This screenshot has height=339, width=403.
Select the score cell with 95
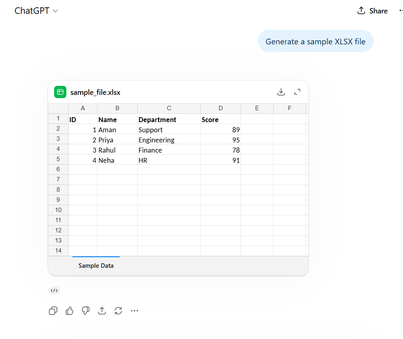coord(221,140)
